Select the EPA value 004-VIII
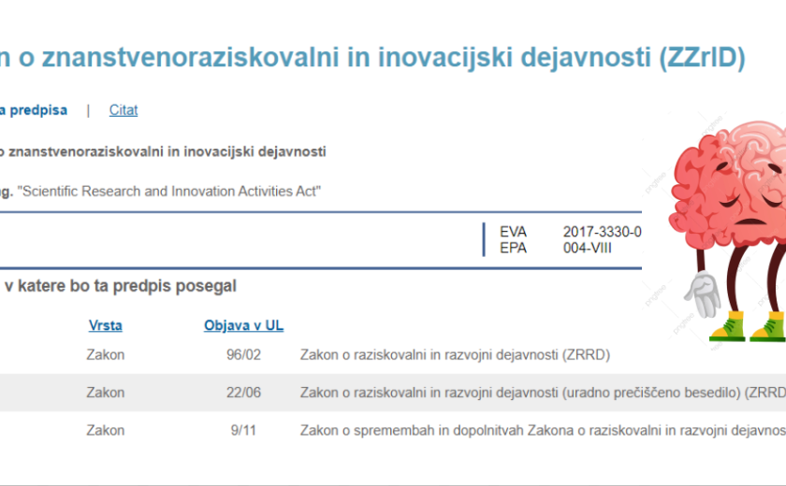The height and width of the screenshot is (486, 786). 587,248
